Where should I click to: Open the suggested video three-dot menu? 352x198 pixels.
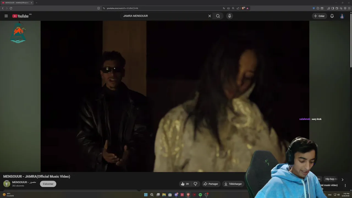coord(345,185)
